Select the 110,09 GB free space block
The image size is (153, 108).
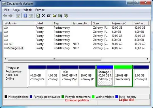[x=123, y=76]
